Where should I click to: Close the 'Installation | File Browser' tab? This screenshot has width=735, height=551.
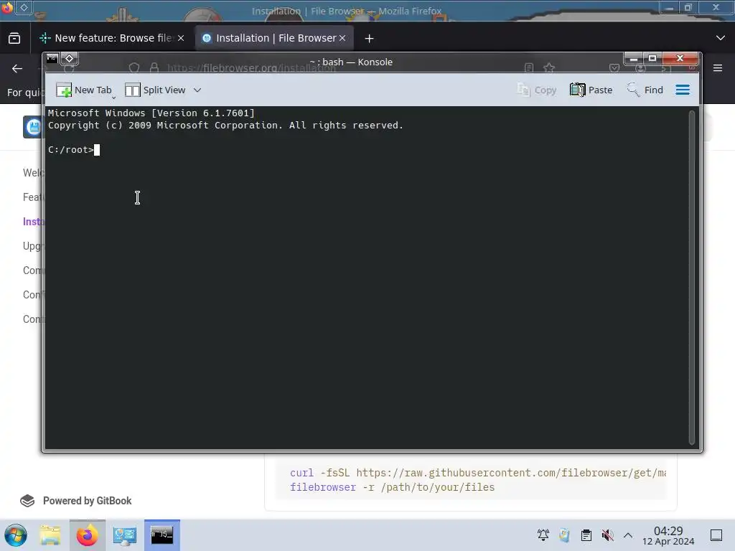pos(342,39)
